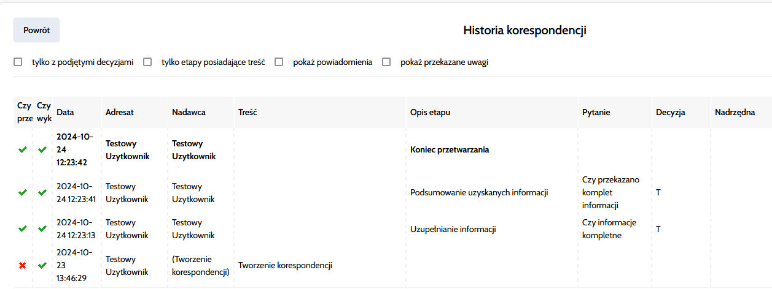Viewport: 772px width, 289px height.
Task: Click the Powrót button
Action: click(37, 30)
